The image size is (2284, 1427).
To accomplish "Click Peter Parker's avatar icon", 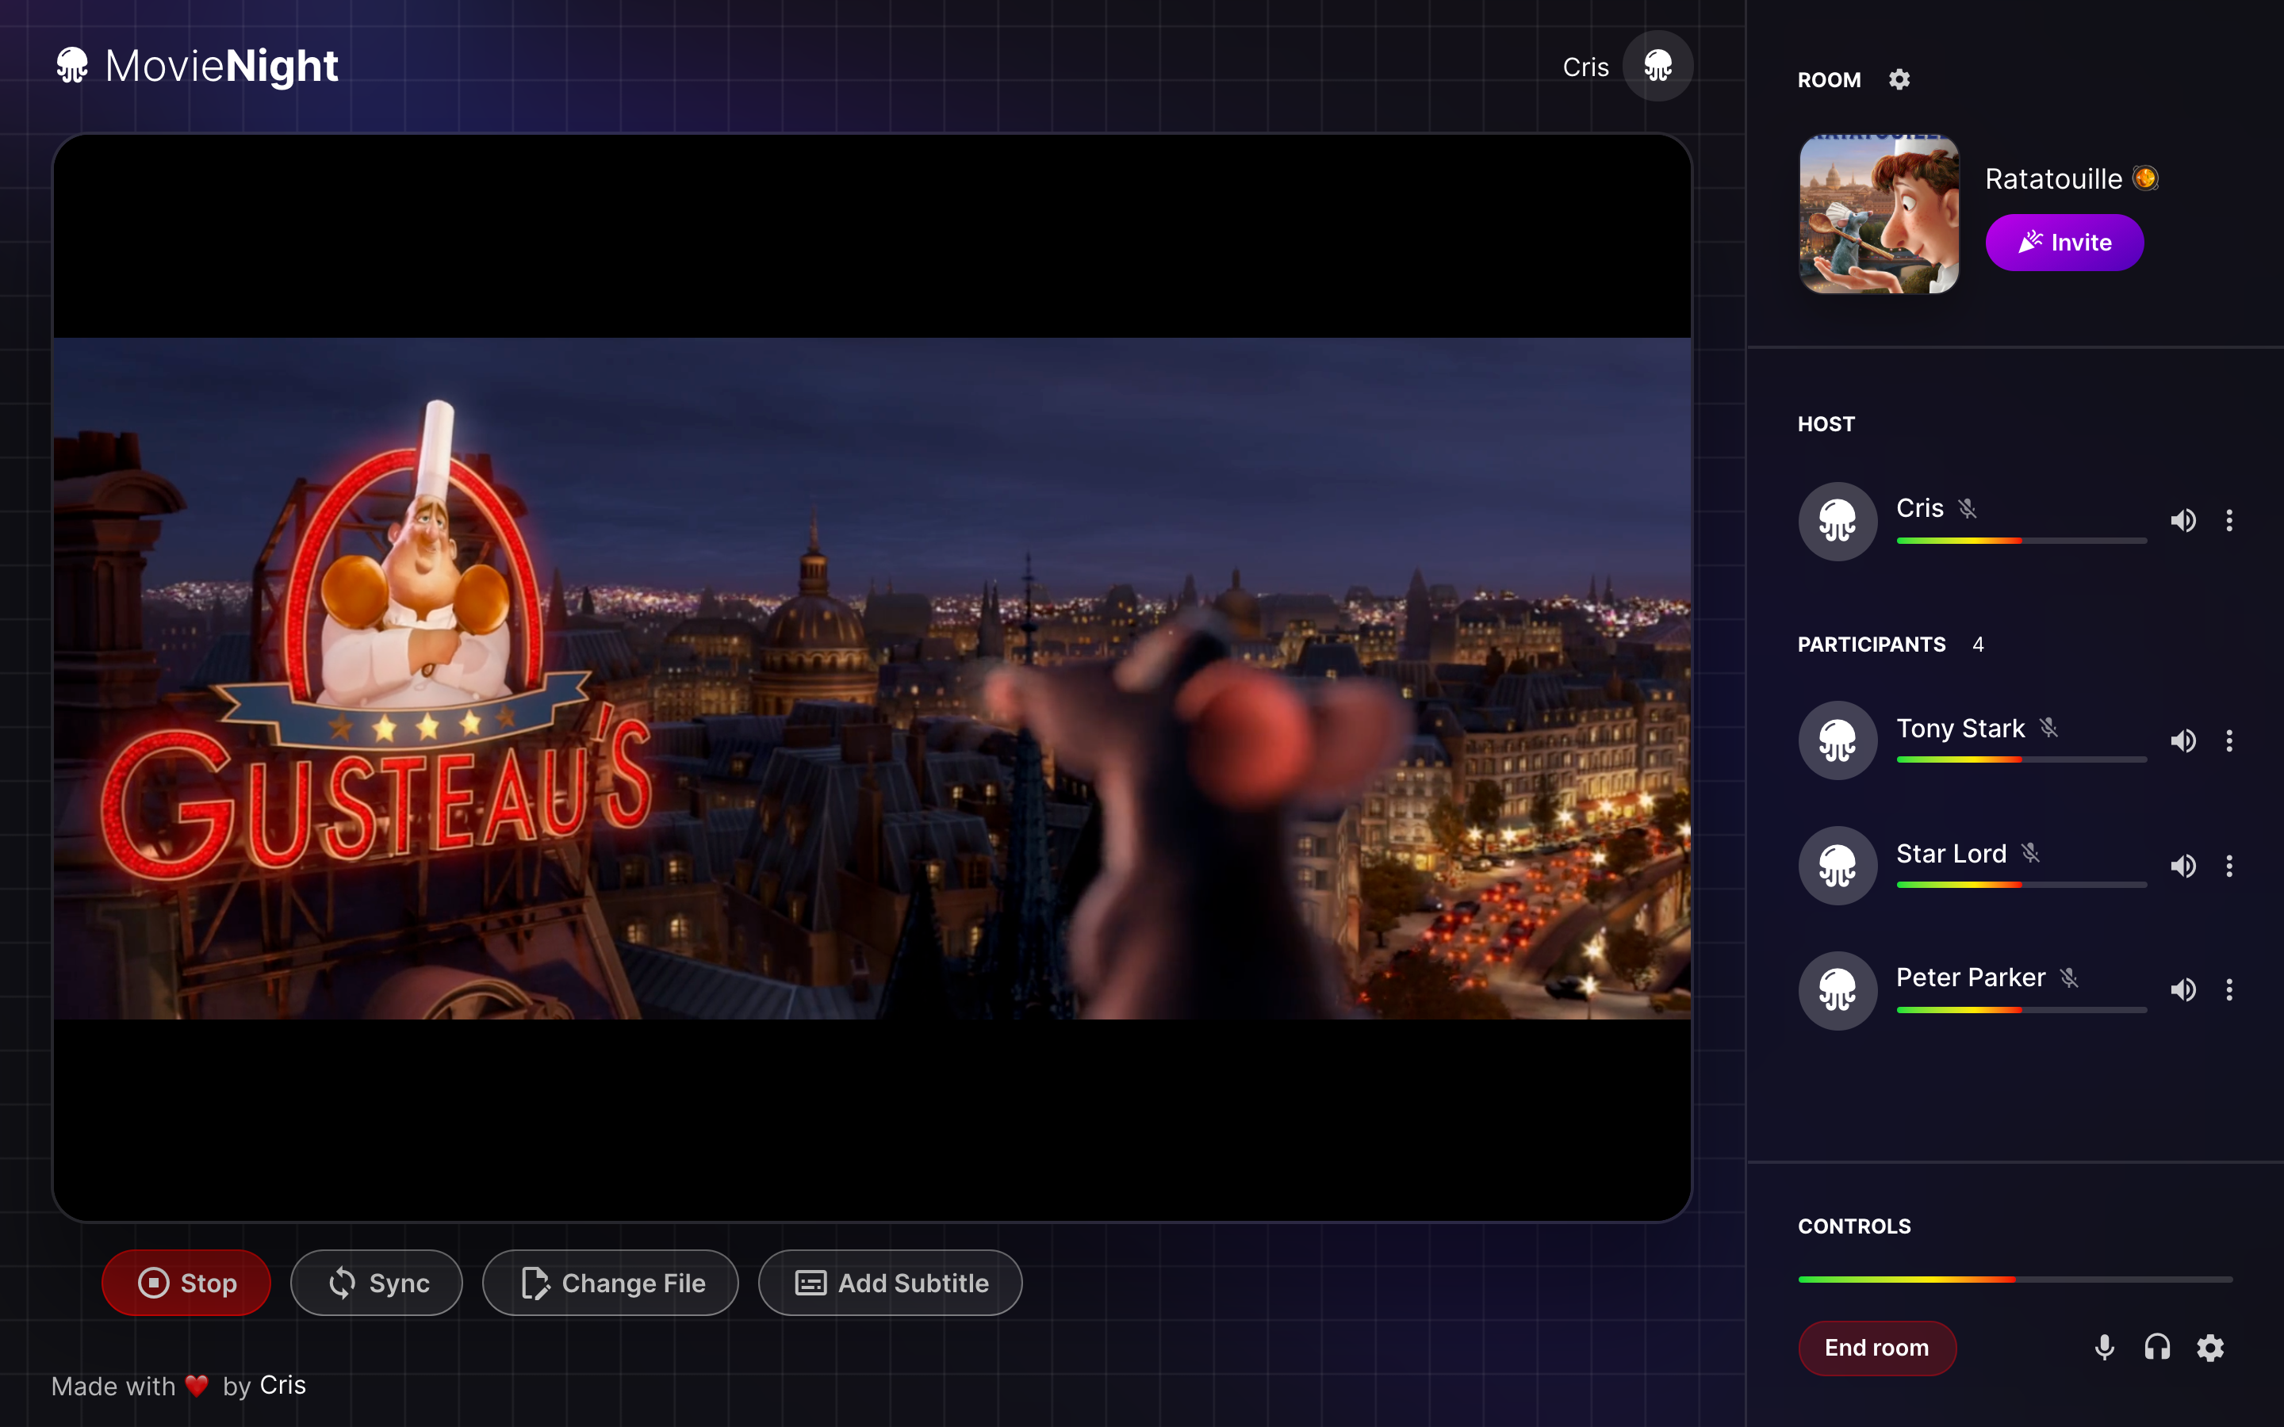I will 1837,990.
